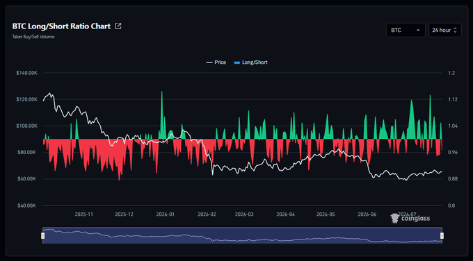Open the BTC coin dropdown
473x261 pixels.
406,30
